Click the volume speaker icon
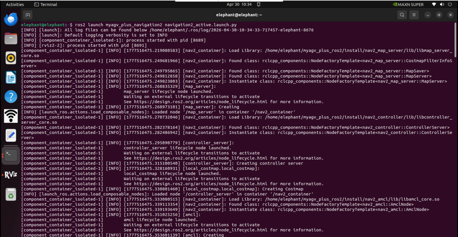The height and width of the screenshot is (237, 458). (x=442, y=4)
